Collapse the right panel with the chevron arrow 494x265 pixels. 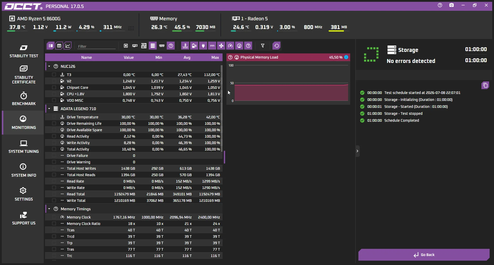tap(357, 151)
